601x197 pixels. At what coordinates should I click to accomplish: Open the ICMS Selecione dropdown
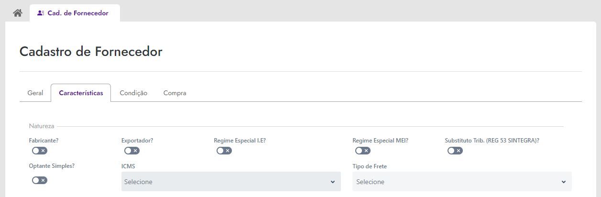(231, 182)
